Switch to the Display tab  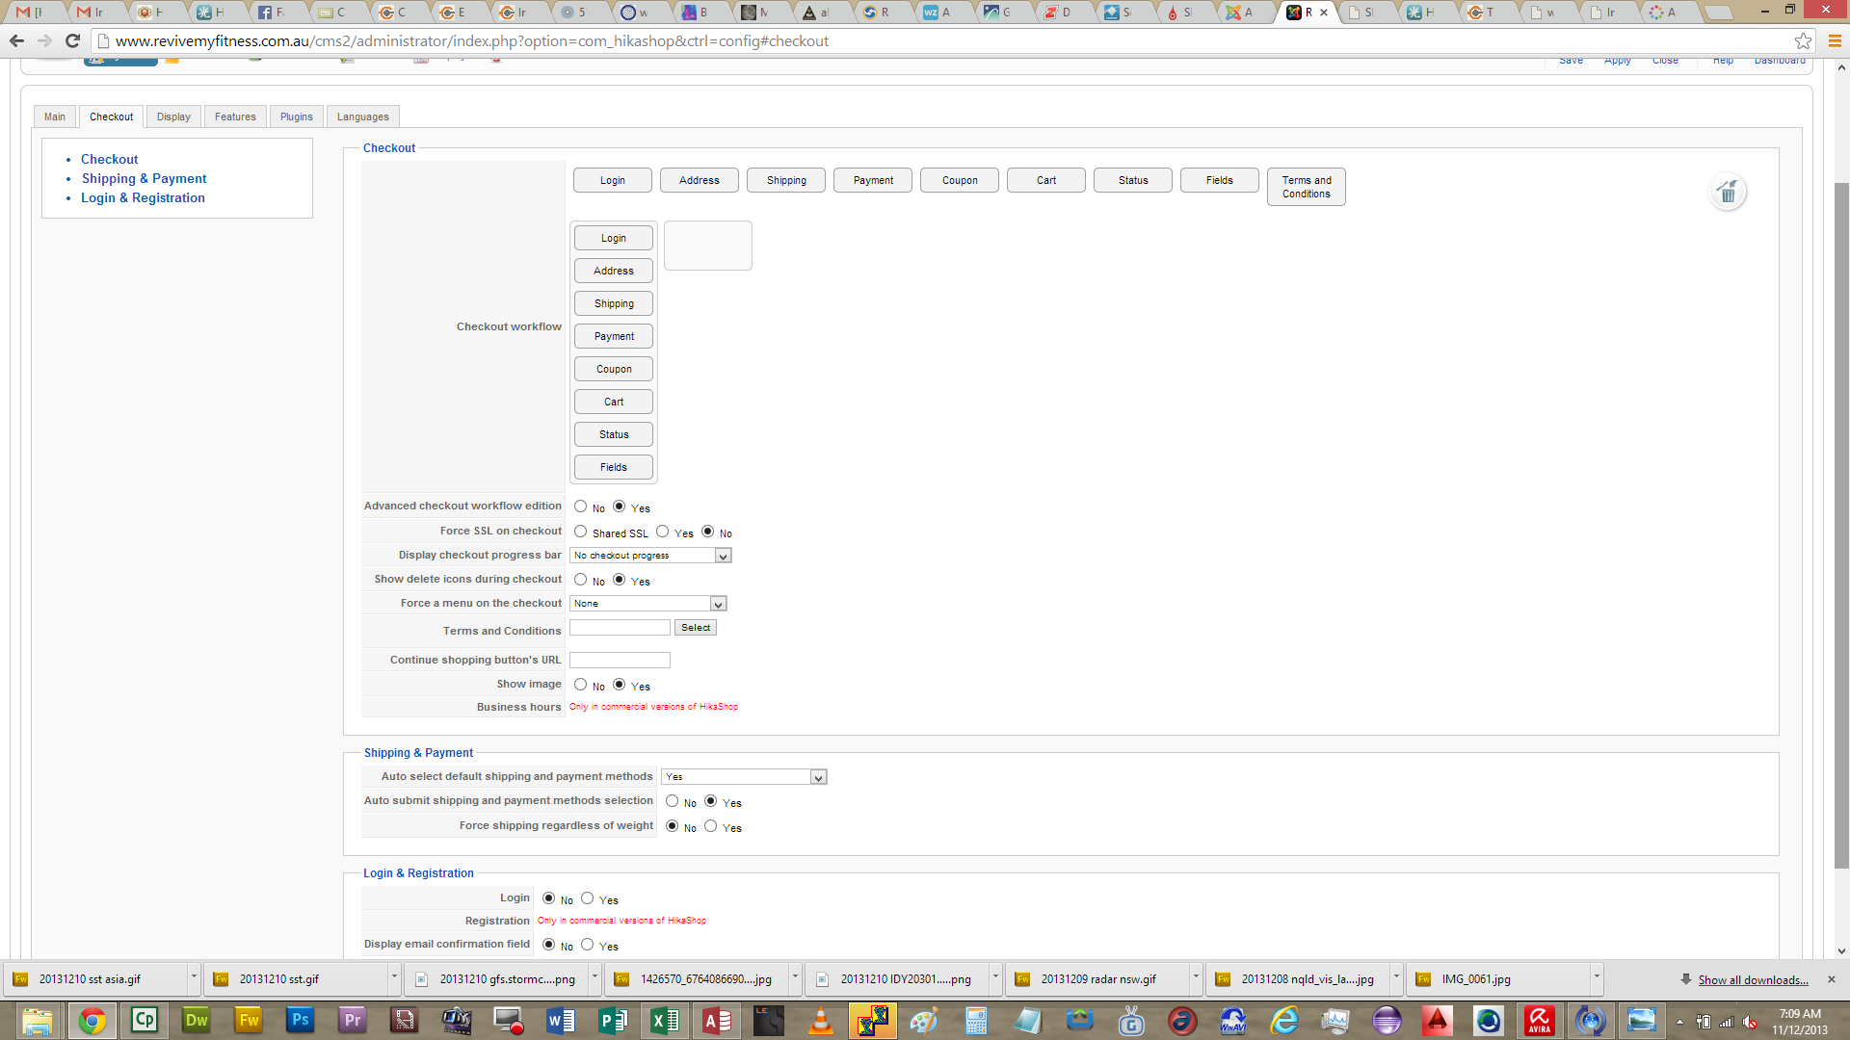pyautogui.click(x=173, y=117)
